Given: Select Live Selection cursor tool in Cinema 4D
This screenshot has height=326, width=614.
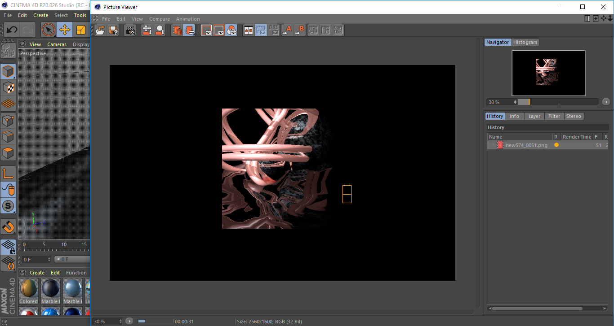Looking at the screenshot, I should coord(49,30).
